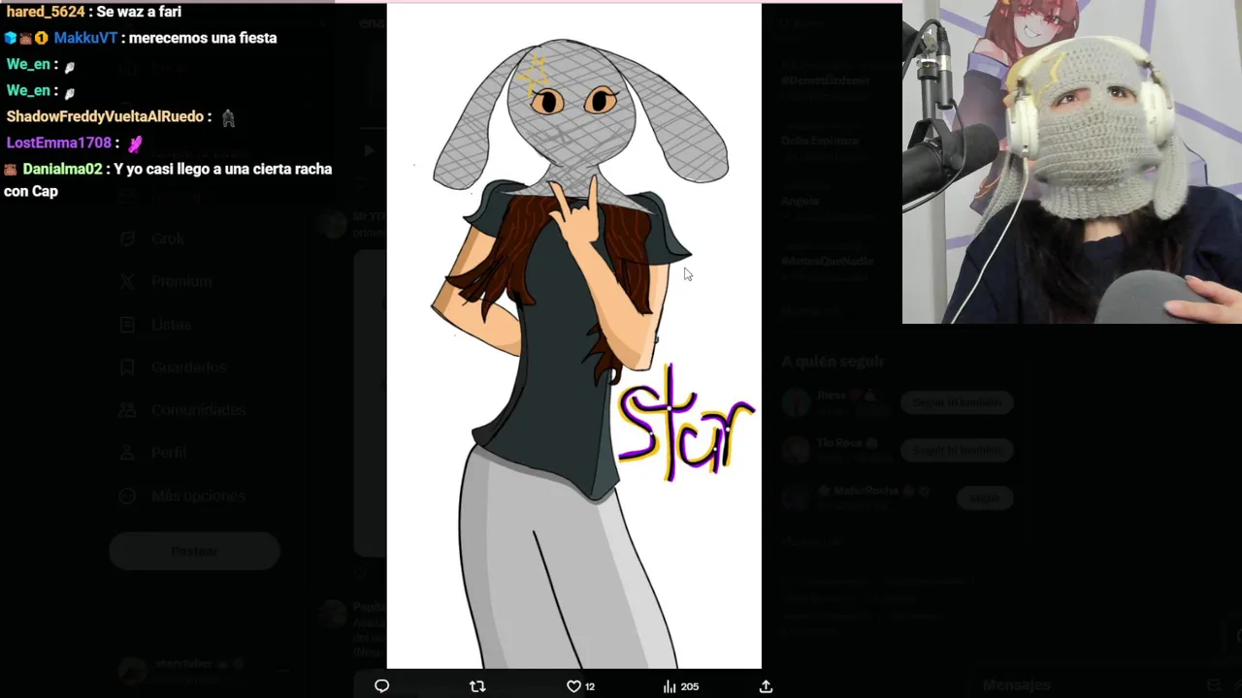Viewport: 1242px width, 698px height.
Task: Click Seguir button next to MafeRocha
Action: pyautogui.click(x=985, y=498)
